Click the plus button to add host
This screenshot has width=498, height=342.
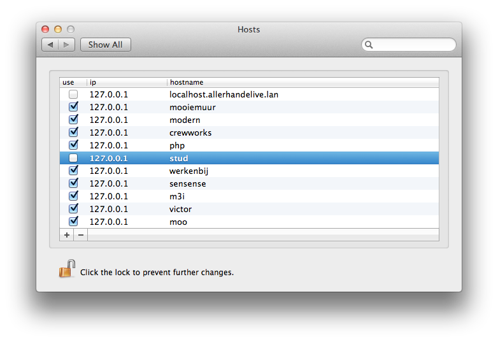click(67, 235)
